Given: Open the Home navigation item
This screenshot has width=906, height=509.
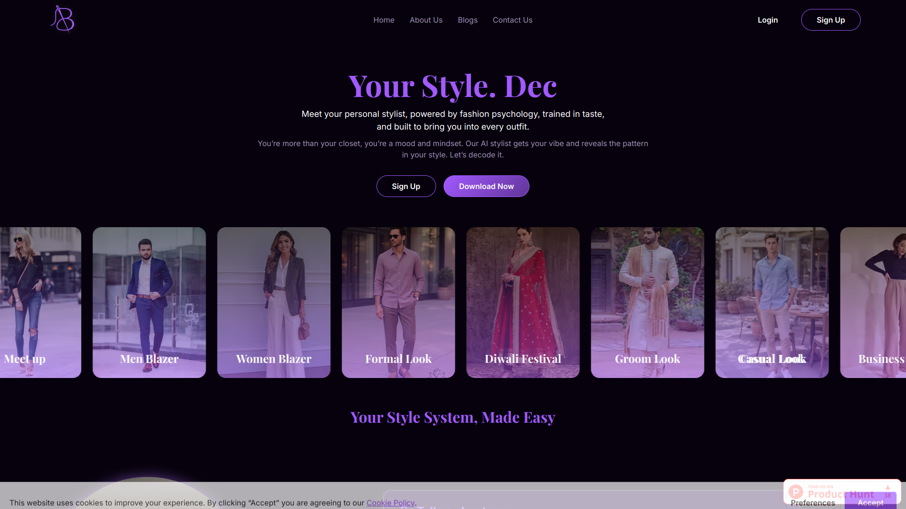Looking at the screenshot, I should point(384,20).
